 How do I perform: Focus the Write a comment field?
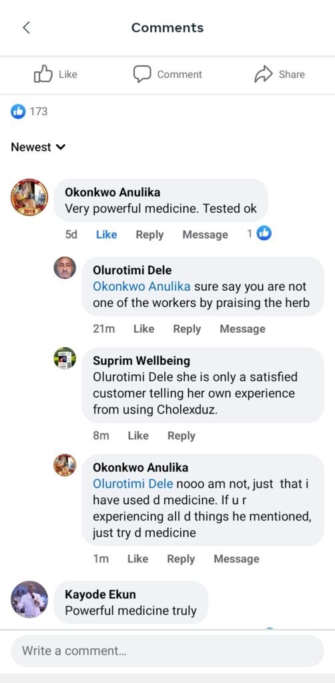pyautogui.click(x=167, y=651)
